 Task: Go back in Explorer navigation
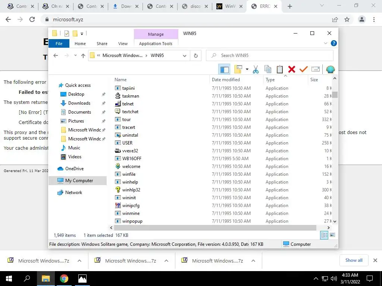tap(56, 56)
